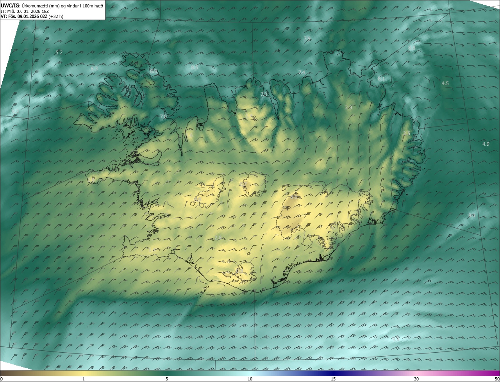This screenshot has width=500, height=382.
Task: Click the valid time line "VT: Fös. 09.01.2026 02Z"
Action: [x=25, y=16]
